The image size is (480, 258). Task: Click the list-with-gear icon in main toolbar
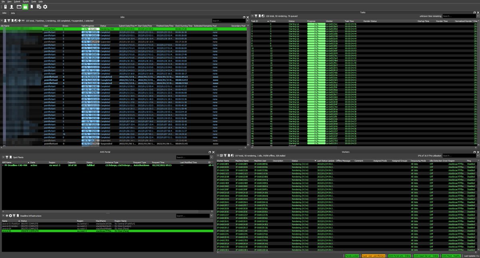click(39, 7)
